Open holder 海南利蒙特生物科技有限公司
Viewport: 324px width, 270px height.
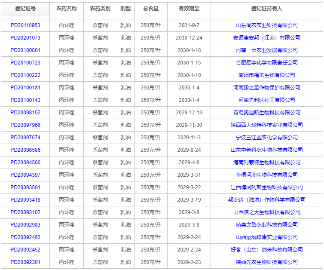[267, 162]
